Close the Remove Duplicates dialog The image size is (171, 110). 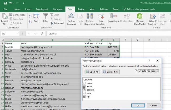click(x=157, y=61)
